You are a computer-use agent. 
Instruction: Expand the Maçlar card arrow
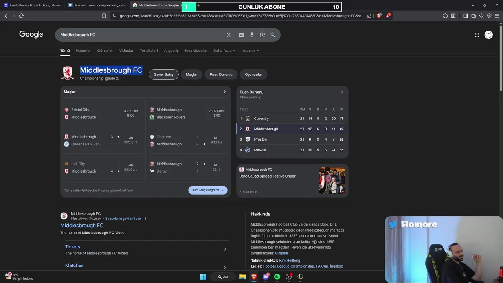point(225,92)
